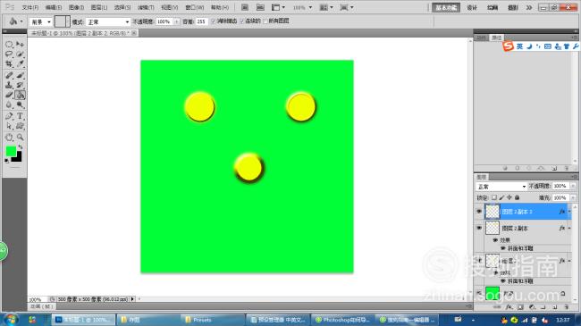Select the Pen tool
This screenshot has height=326, width=581.
click(x=9, y=116)
